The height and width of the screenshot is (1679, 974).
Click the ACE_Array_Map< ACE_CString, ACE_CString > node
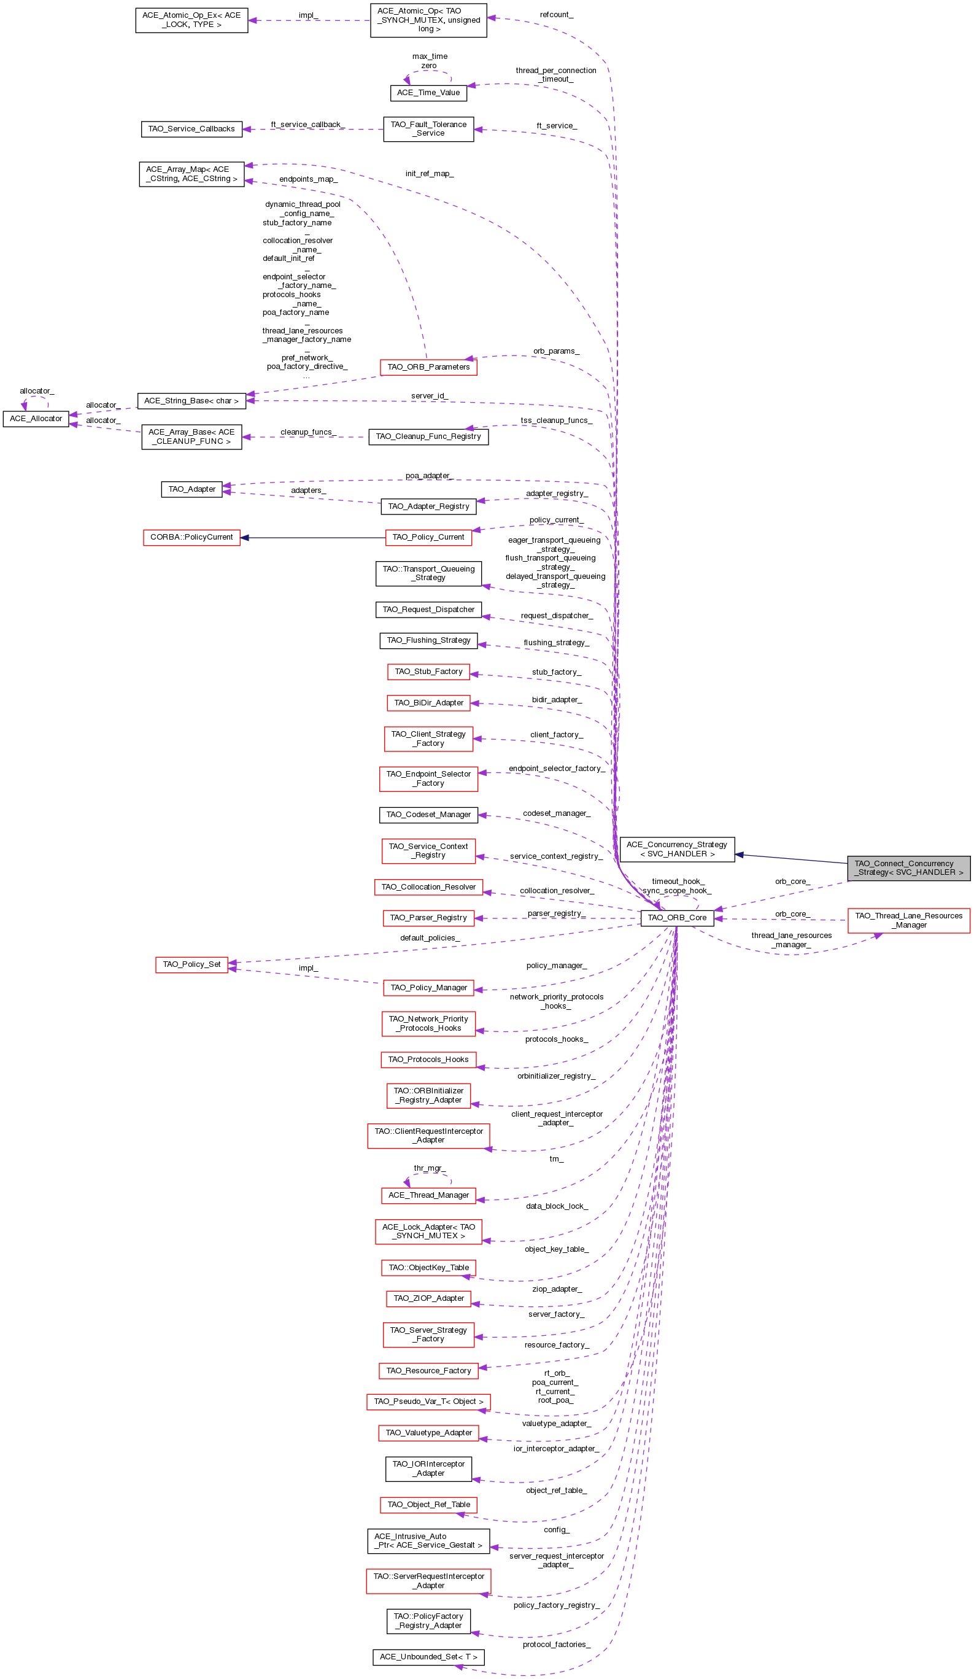[x=192, y=174]
